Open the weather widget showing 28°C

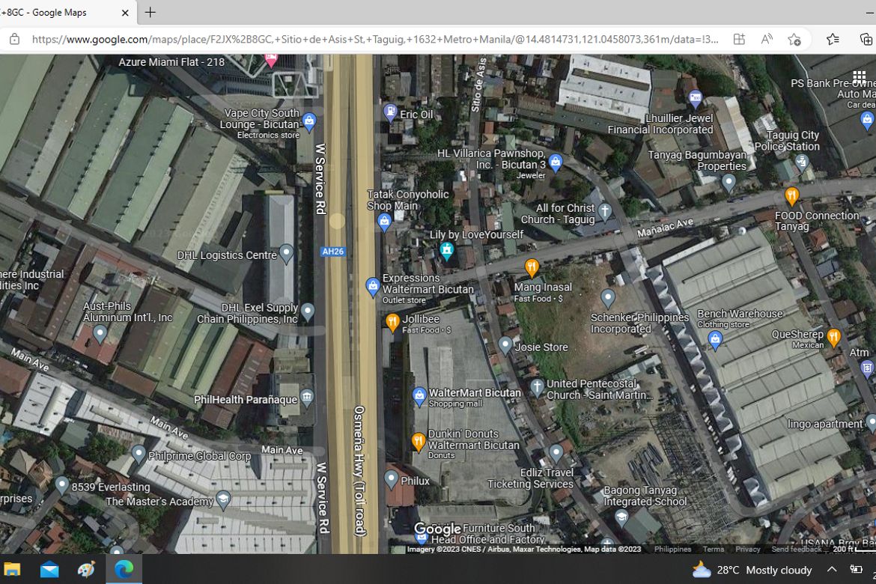tap(752, 570)
